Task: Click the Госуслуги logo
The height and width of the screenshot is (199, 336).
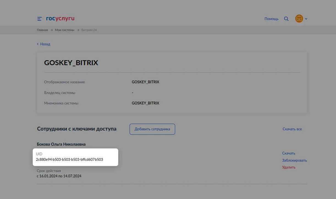Action: click(60, 19)
